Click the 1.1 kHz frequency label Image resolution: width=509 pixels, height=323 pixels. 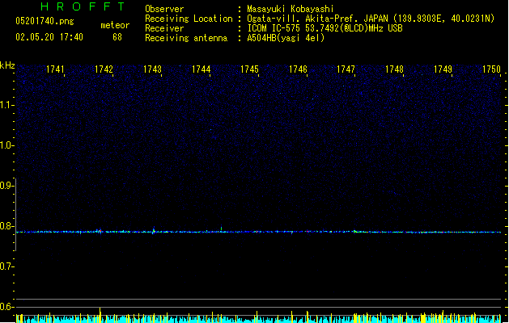(x=6, y=105)
